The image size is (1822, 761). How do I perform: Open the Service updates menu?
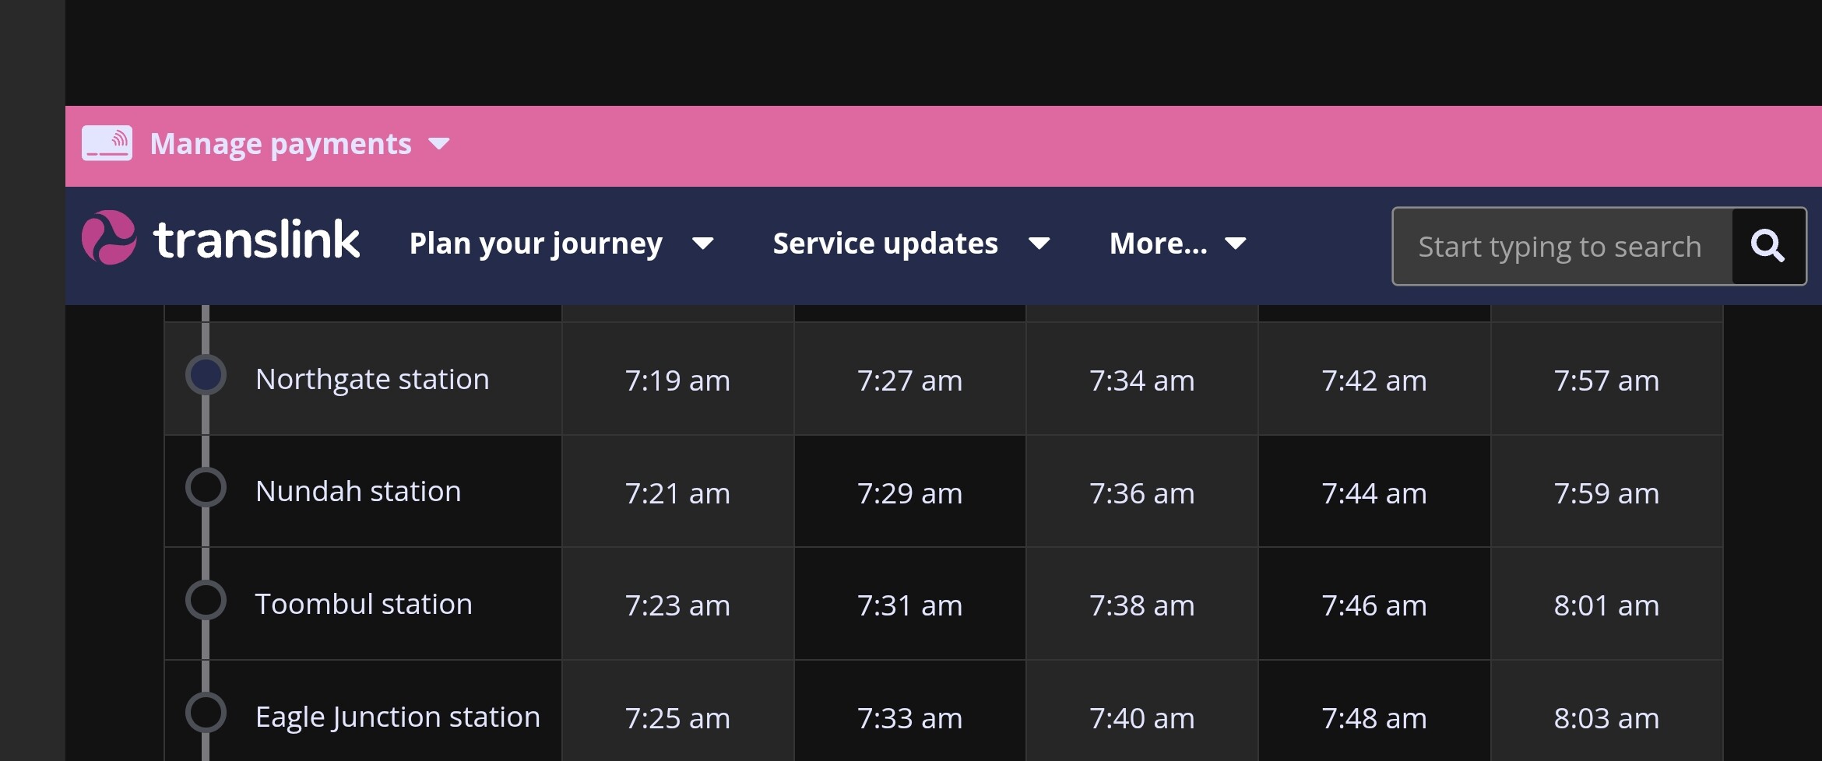885,244
